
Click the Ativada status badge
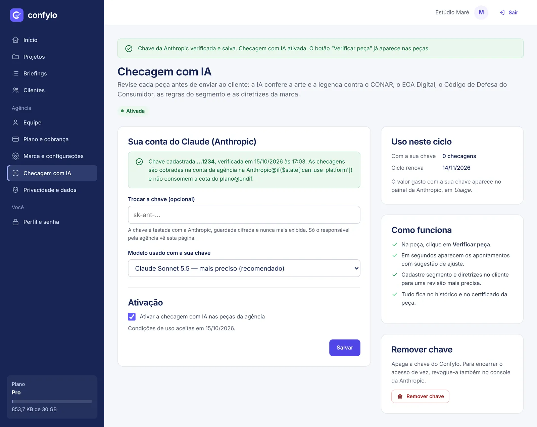pyautogui.click(x=133, y=111)
